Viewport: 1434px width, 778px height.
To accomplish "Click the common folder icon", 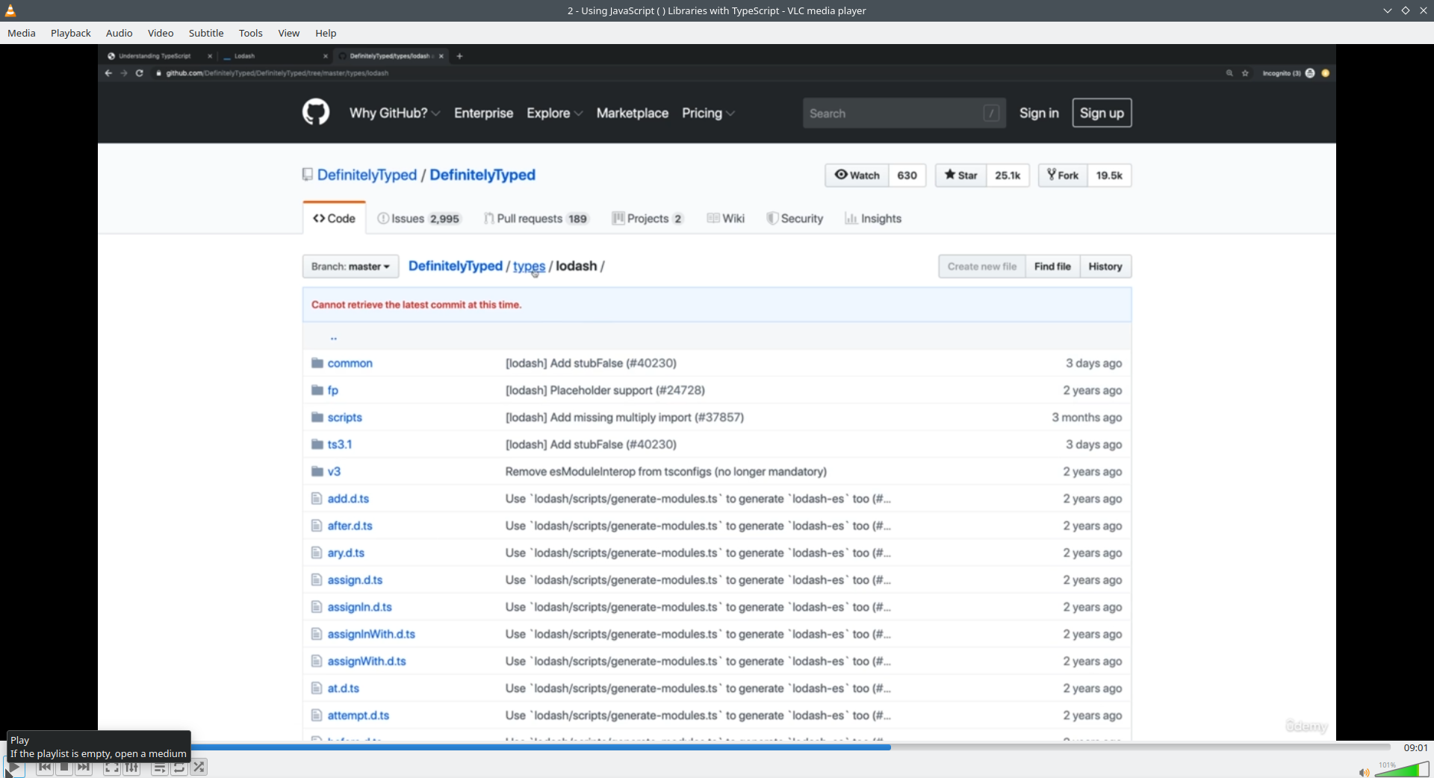I will (x=317, y=363).
